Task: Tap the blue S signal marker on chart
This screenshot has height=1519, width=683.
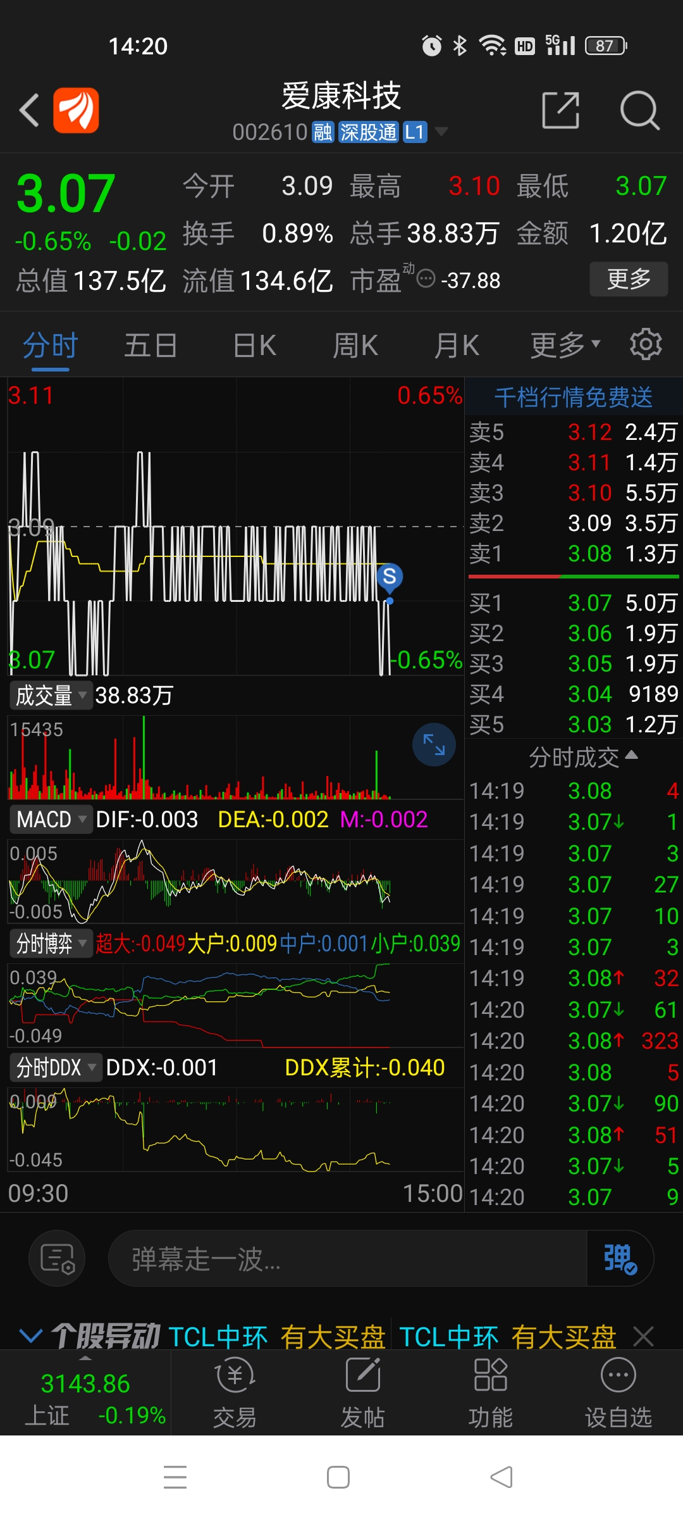Action: (390, 577)
